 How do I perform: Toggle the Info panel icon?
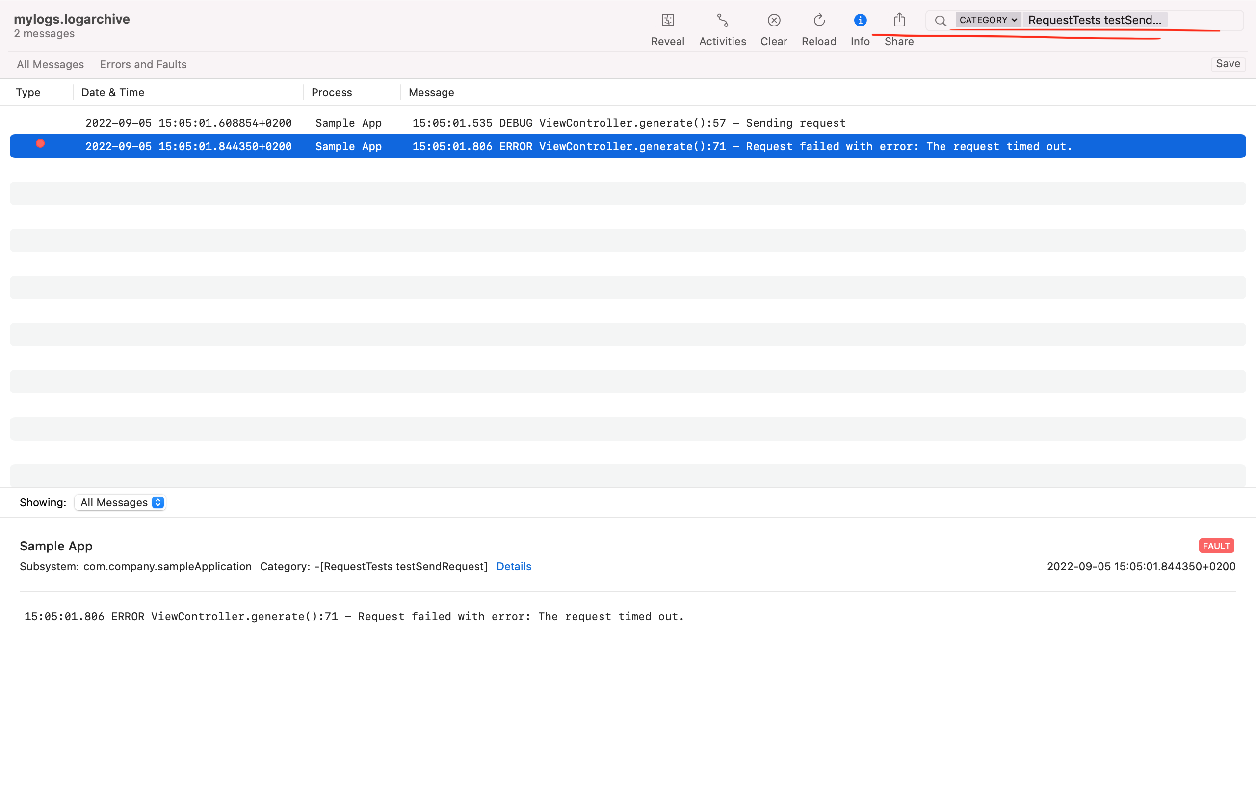coord(860,20)
